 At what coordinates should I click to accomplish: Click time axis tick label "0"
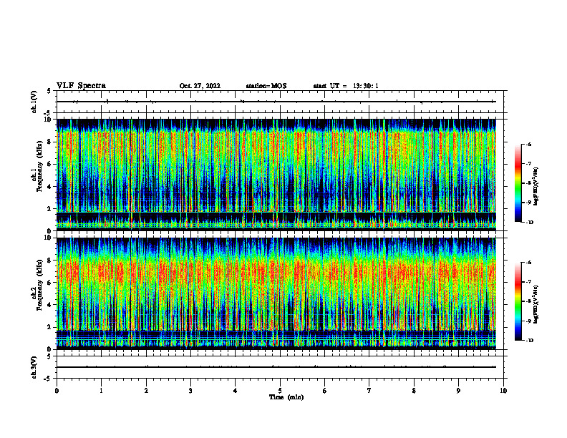[x=57, y=391]
